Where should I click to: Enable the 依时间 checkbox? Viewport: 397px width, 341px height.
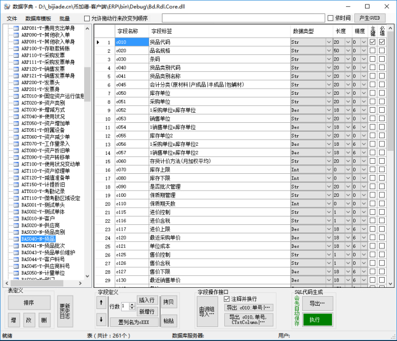coord(330,18)
